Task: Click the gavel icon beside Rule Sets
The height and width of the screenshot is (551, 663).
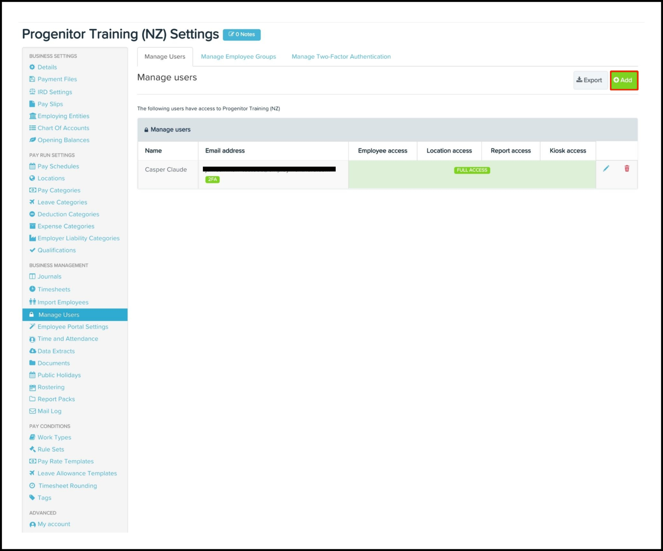Action: pos(32,449)
